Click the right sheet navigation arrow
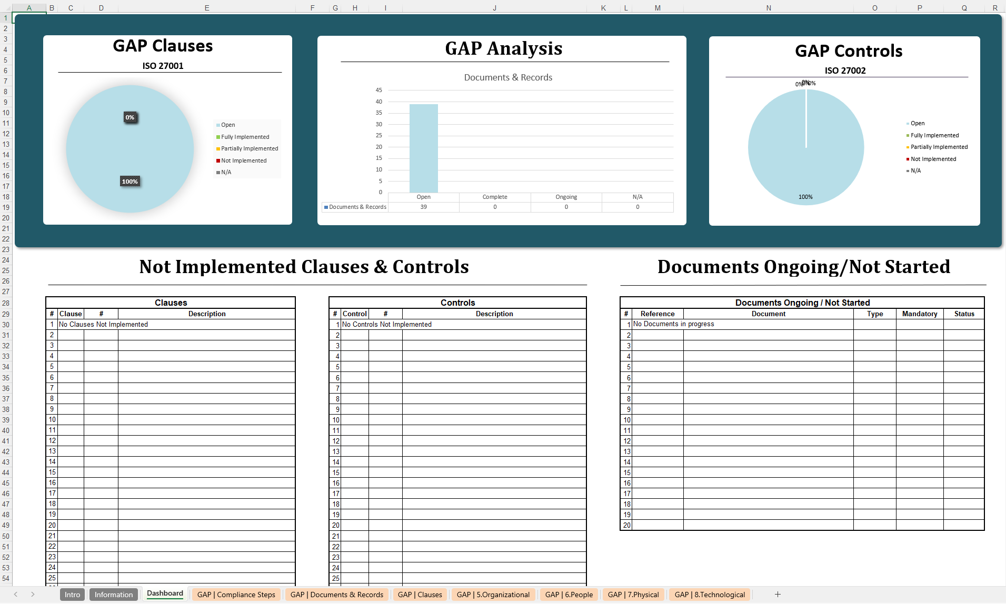This screenshot has height=604, width=1006. click(33, 594)
